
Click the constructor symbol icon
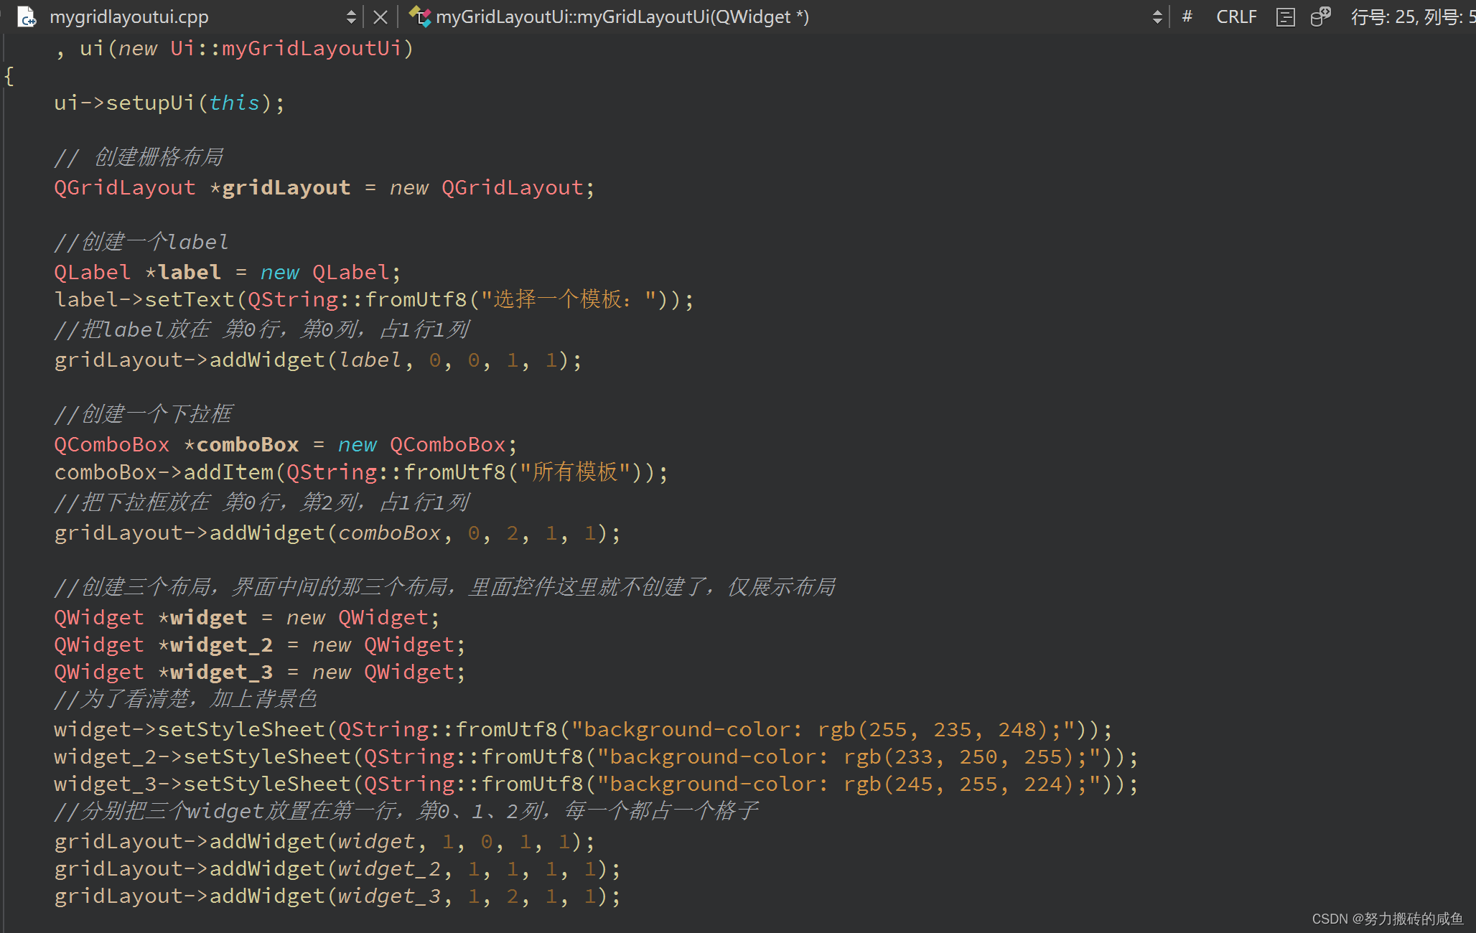[419, 17]
